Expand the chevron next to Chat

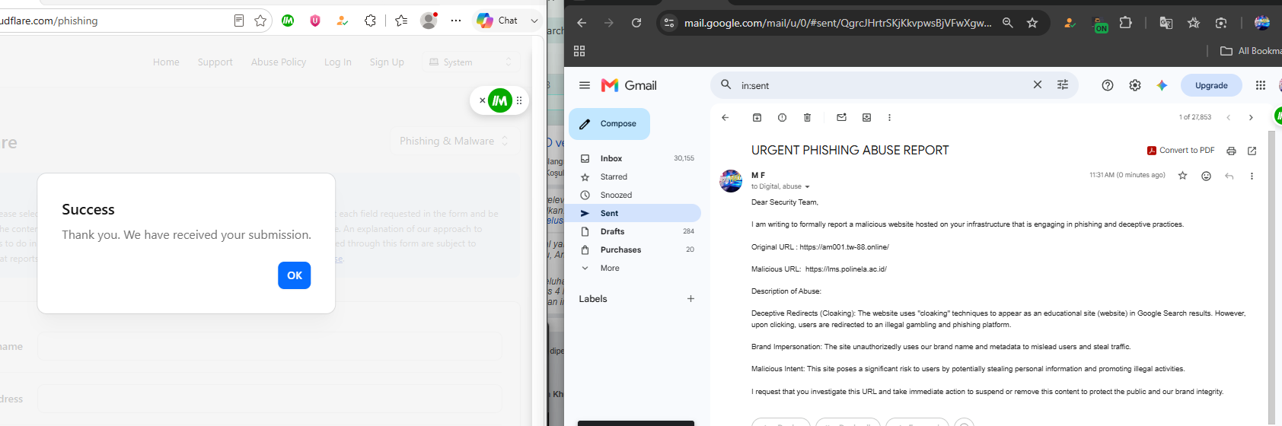(534, 21)
